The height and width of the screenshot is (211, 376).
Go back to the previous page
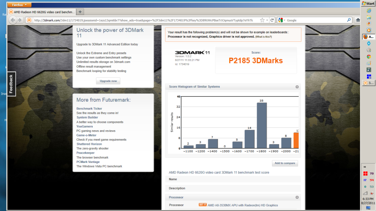point(13,20)
